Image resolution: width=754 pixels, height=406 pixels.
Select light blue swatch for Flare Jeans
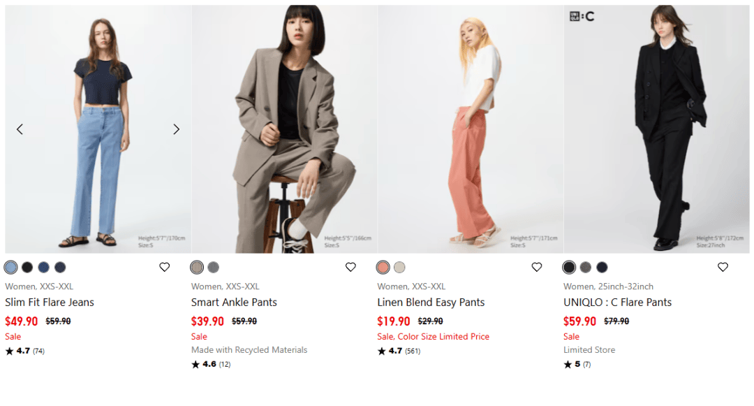11,267
